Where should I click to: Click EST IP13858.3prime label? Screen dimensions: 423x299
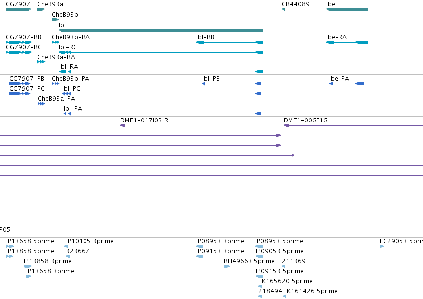[48, 261]
